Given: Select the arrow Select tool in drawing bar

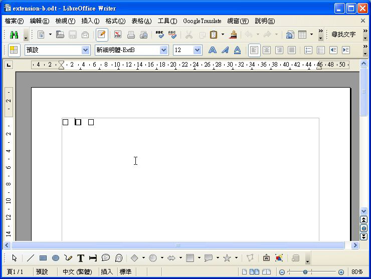Looking at the screenshot, I should [x=15, y=258].
